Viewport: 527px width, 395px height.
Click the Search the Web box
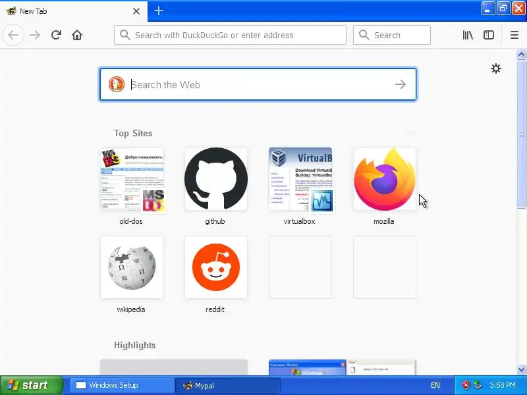(x=258, y=84)
